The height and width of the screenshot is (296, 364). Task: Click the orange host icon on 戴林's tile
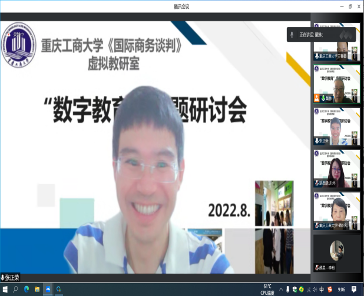[316, 98]
